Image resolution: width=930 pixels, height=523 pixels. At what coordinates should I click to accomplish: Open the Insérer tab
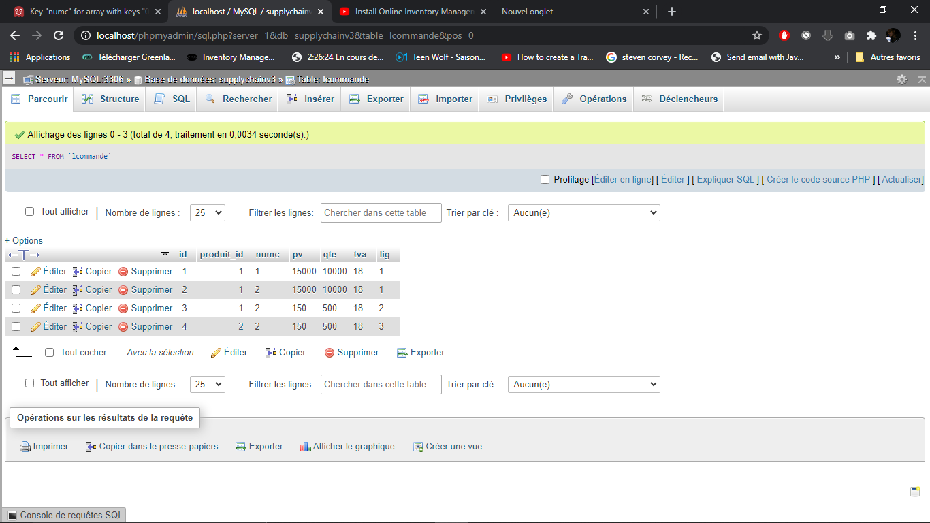310,99
